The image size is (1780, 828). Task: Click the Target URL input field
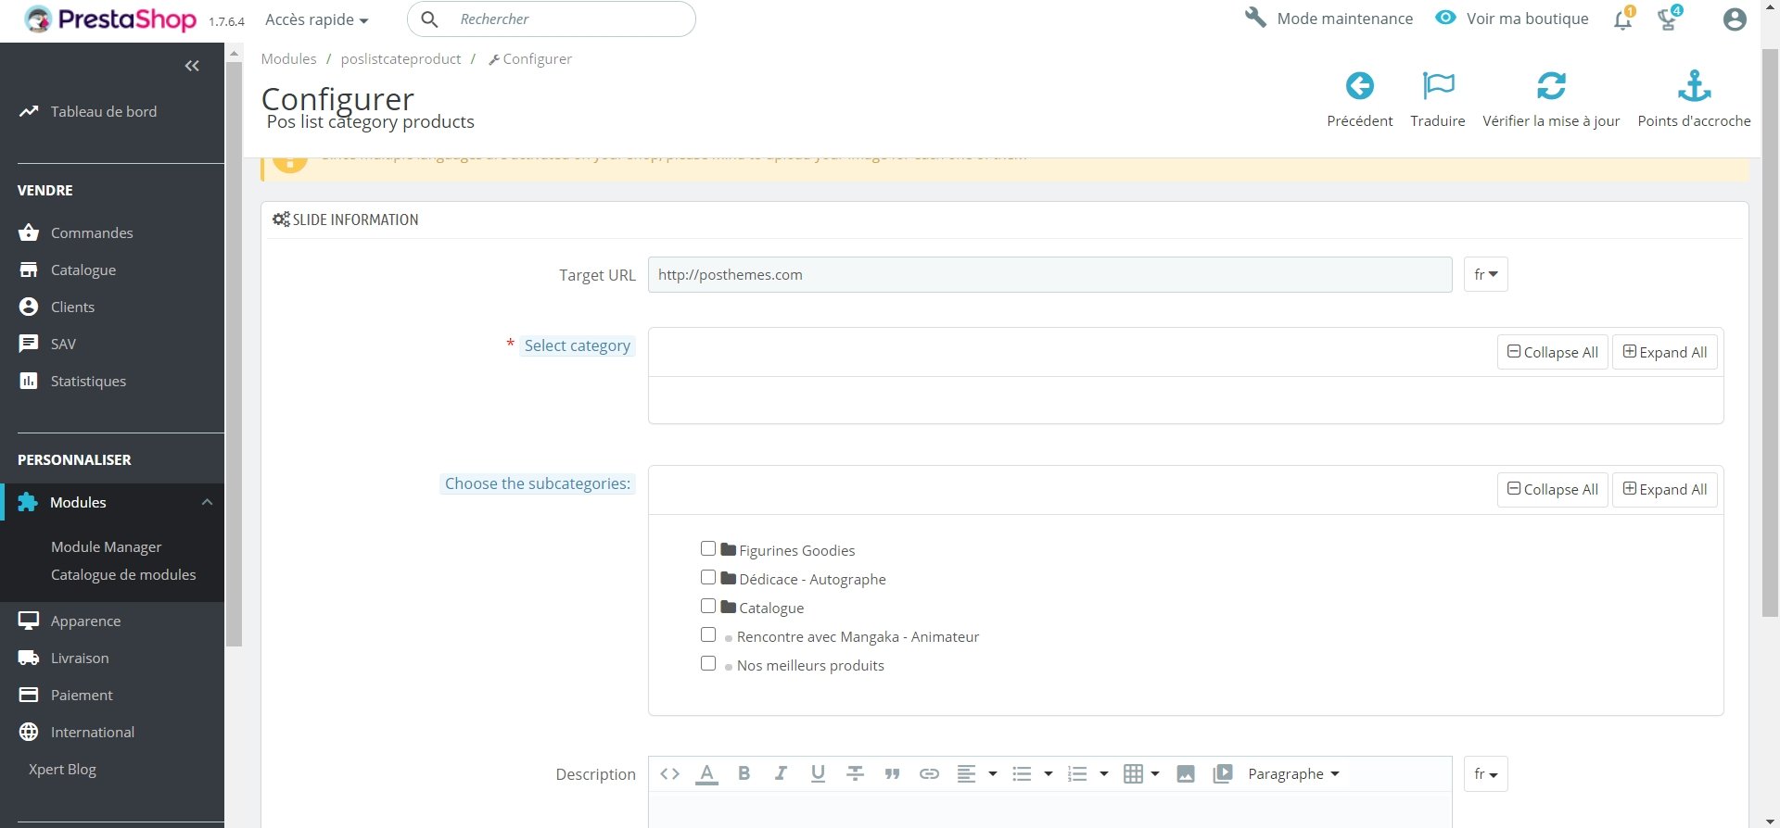coord(1049,274)
